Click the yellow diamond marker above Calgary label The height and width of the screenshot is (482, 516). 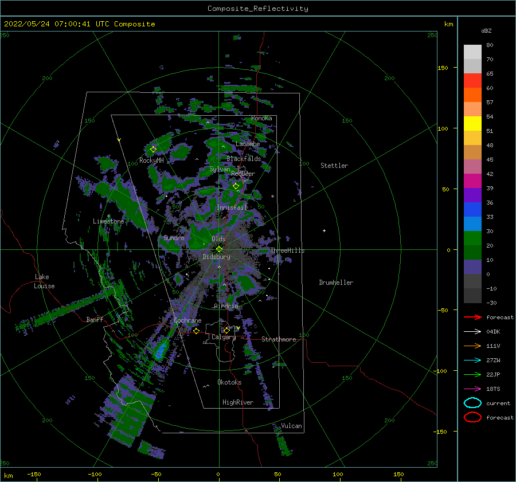(226, 330)
